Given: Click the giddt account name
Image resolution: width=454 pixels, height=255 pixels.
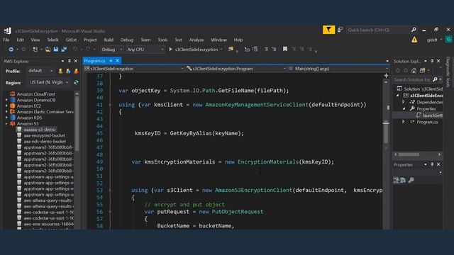Looking at the screenshot, I should click(432, 40).
